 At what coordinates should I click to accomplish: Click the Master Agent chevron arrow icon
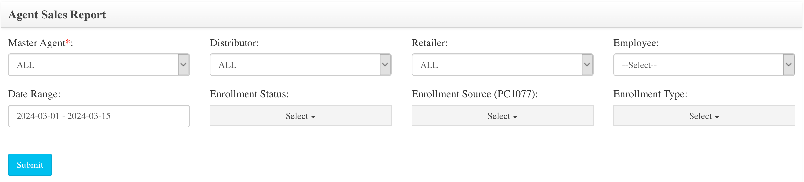[x=183, y=65]
